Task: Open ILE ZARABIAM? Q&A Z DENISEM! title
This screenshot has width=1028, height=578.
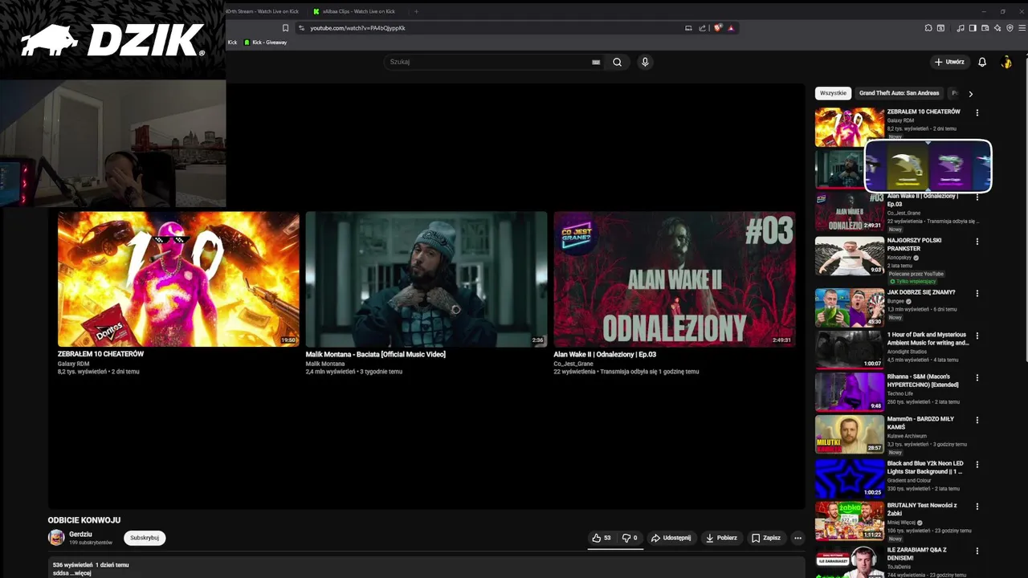Action: pyautogui.click(x=916, y=554)
